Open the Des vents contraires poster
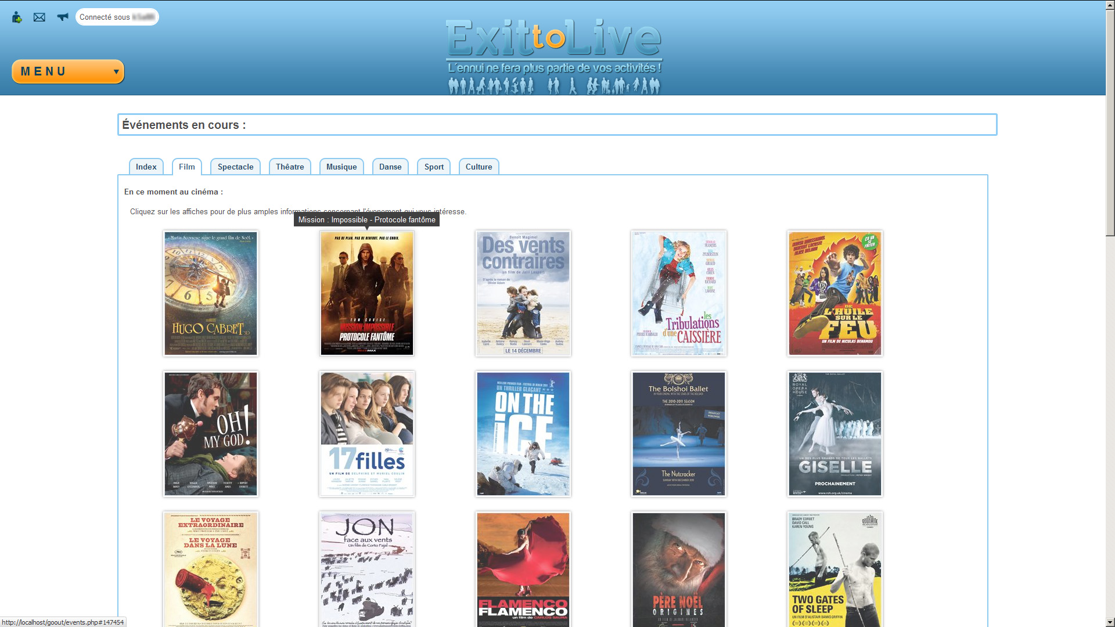The height and width of the screenshot is (627, 1115). pyautogui.click(x=523, y=293)
